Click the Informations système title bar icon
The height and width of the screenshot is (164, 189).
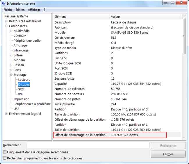click(x=4, y=3)
